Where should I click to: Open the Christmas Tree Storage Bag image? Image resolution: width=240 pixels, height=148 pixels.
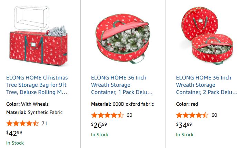tap(38, 38)
